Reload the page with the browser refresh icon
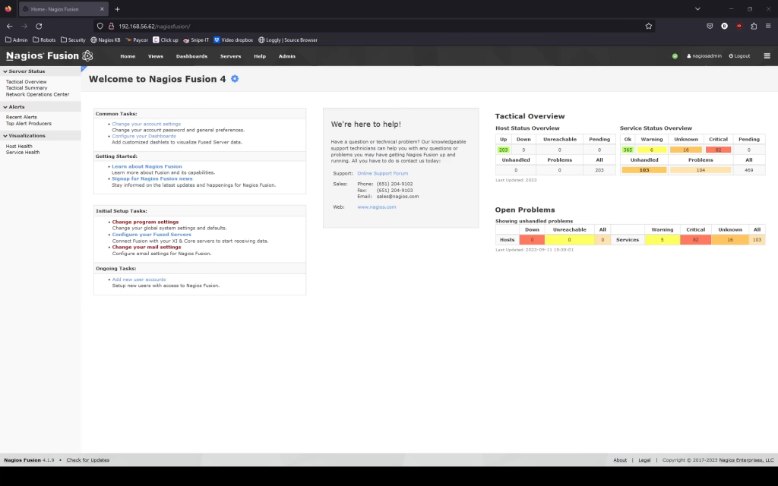778x486 pixels. (39, 25)
